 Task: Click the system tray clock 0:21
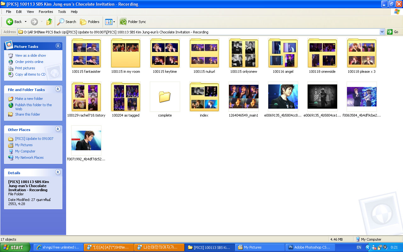tap(394, 247)
